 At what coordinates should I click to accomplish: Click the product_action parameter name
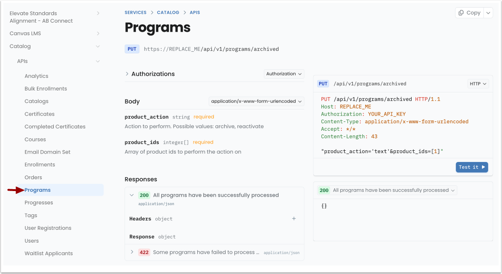146,117
